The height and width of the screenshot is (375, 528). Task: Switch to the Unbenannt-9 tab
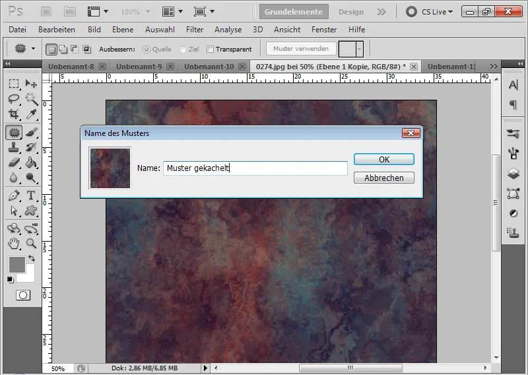click(139, 67)
